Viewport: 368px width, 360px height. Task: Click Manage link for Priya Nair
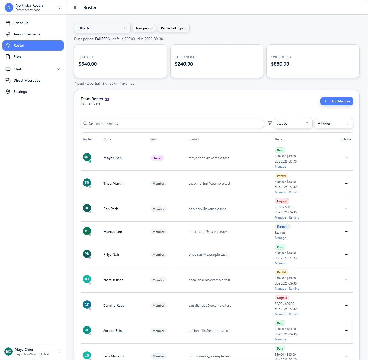click(280, 263)
